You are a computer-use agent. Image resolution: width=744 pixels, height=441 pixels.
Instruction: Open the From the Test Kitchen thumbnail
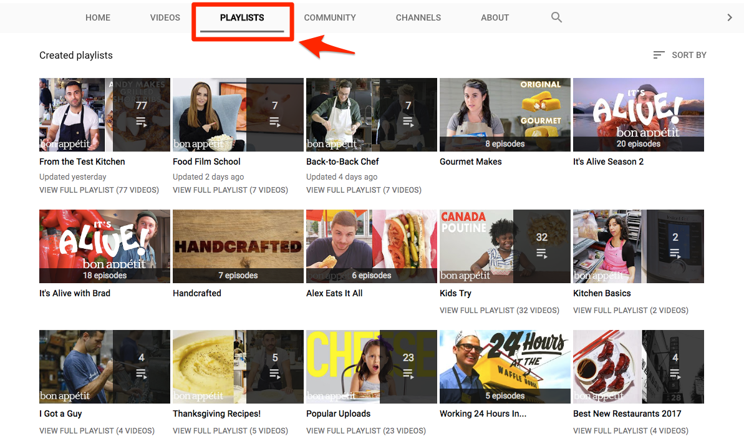click(x=105, y=115)
